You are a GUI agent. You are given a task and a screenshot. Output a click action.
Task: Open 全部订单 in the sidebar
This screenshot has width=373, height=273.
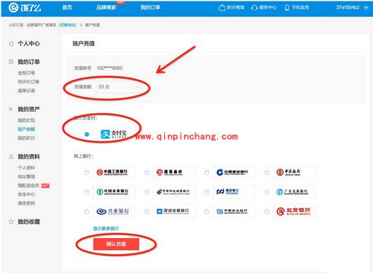point(26,73)
